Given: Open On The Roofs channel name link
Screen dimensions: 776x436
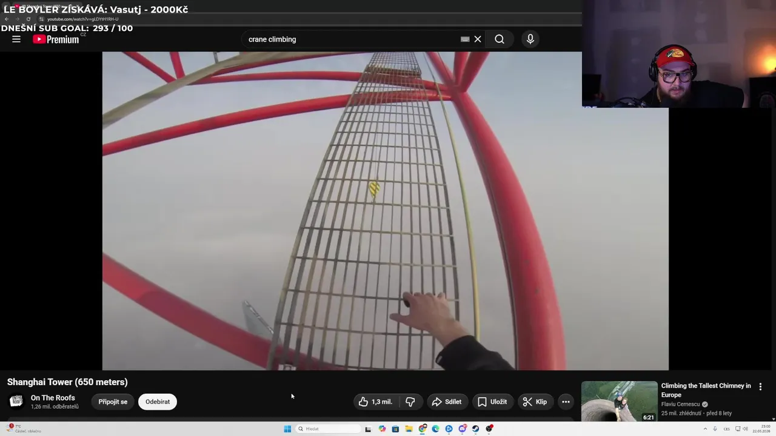Looking at the screenshot, I should point(53,398).
